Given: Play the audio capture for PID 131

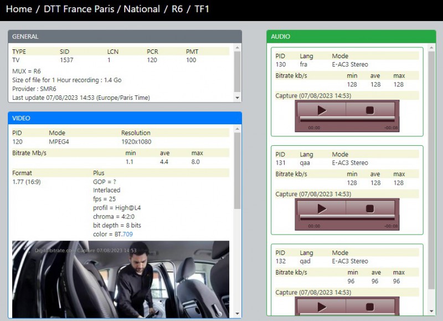Looking at the screenshot, I should [x=321, y=208].
